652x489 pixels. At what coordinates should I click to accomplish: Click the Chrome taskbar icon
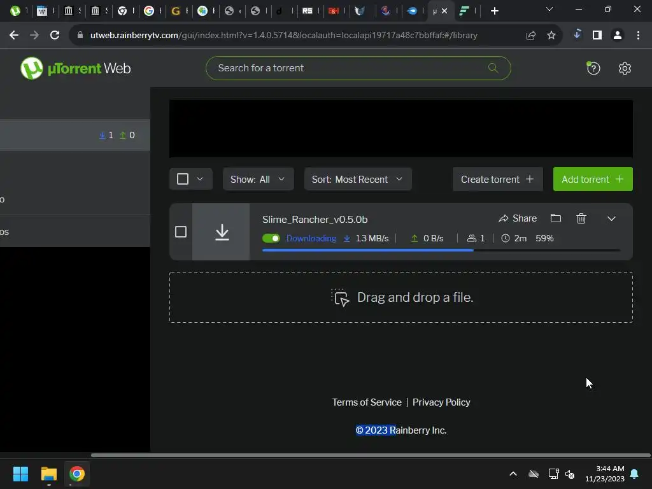(x=77, y=474)
